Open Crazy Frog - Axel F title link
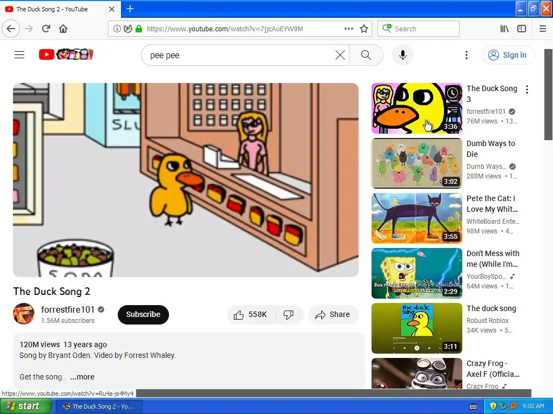Screen dimensions: 553x414 (493, 369)
